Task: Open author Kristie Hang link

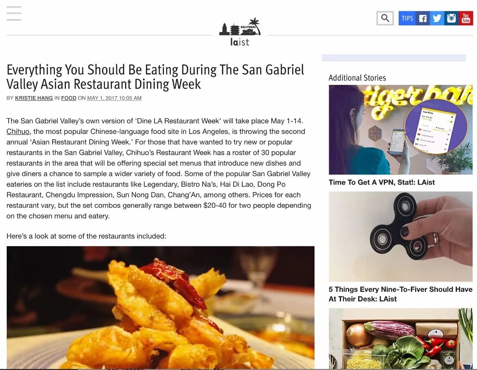Action: click(x=34, y=98)
